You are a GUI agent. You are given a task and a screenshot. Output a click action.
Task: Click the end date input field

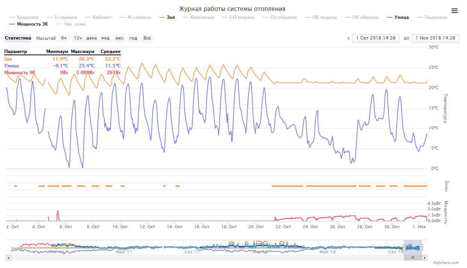(x=435, y=38)
